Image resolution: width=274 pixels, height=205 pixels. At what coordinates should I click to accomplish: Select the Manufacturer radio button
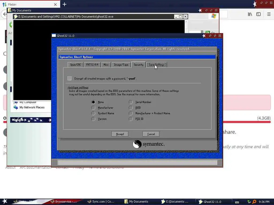[x=93, y=108]
